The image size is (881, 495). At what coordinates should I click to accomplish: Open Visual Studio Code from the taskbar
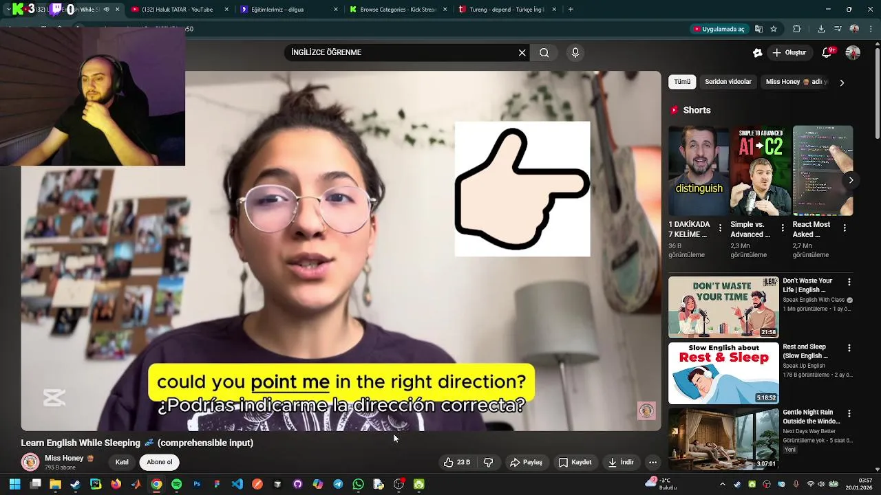[x=237, y=485]
